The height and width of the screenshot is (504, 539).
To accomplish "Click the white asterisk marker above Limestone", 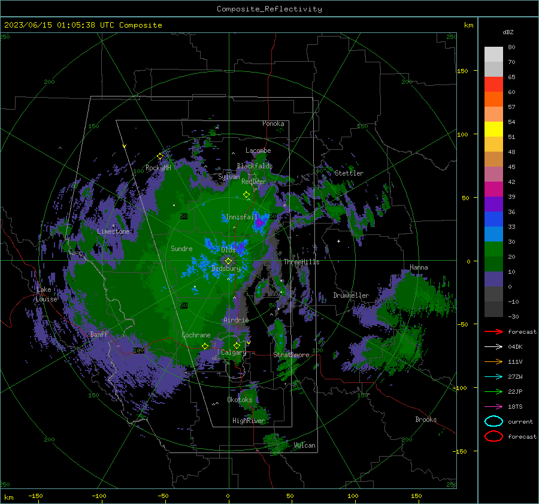I will tap(113, 226).
